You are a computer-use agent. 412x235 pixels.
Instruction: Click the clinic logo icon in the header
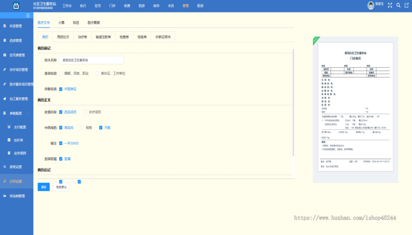tap(16, 6)
